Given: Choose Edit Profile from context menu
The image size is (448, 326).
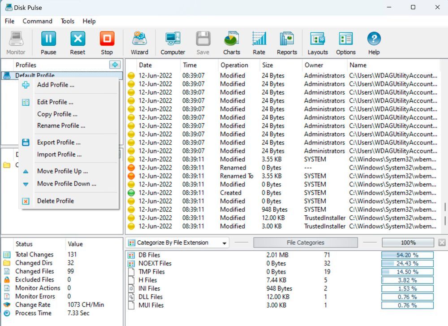Looking at the screenshot, I should coord(55,102).
